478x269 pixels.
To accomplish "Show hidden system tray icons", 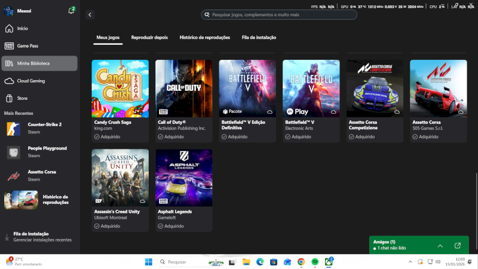I will pos(409,262).
